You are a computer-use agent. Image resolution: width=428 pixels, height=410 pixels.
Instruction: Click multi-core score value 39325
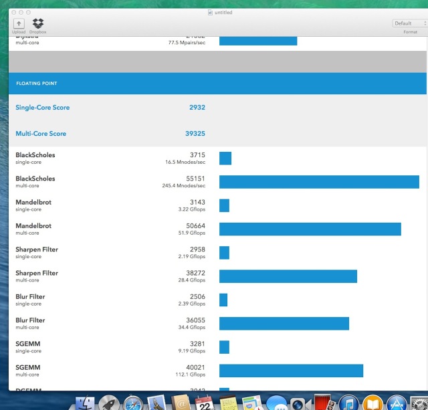[x=195, y=134]
